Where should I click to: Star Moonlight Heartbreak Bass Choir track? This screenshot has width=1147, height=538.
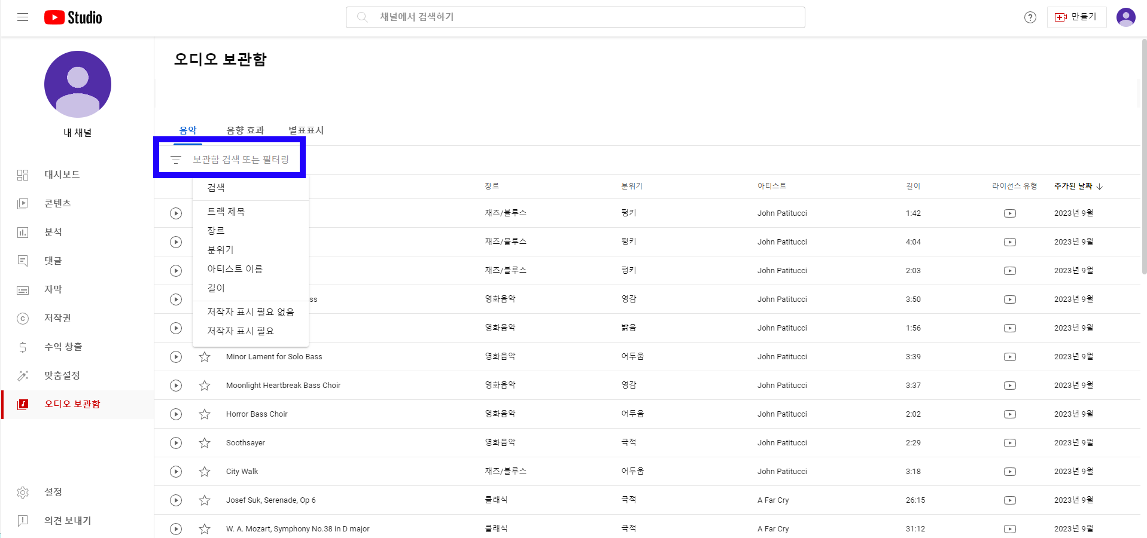click(205, 386)
